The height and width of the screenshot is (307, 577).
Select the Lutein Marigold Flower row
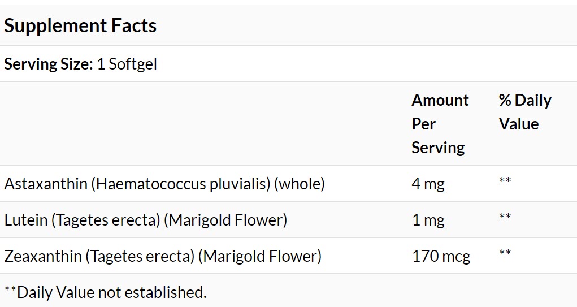(x=288, y=219)
